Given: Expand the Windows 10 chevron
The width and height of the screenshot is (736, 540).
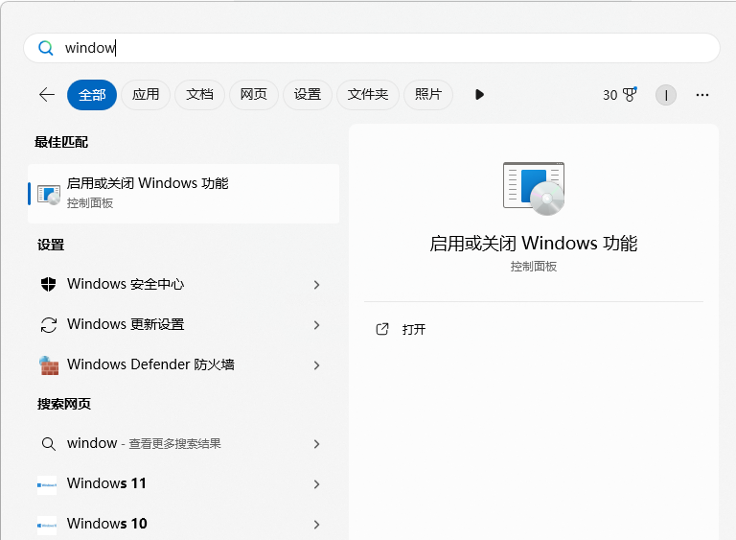Looking at the screenshot, I should pyautogui.click(x=317, y=525).
